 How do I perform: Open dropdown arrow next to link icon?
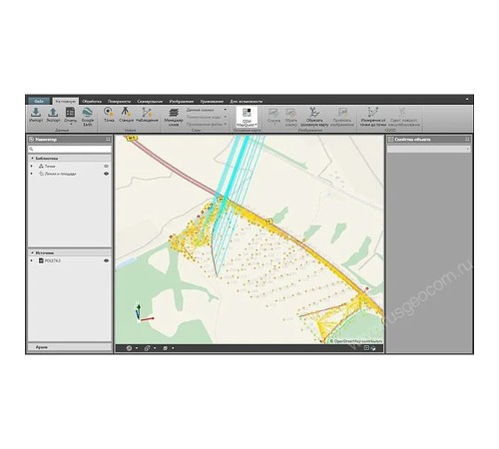155,348
